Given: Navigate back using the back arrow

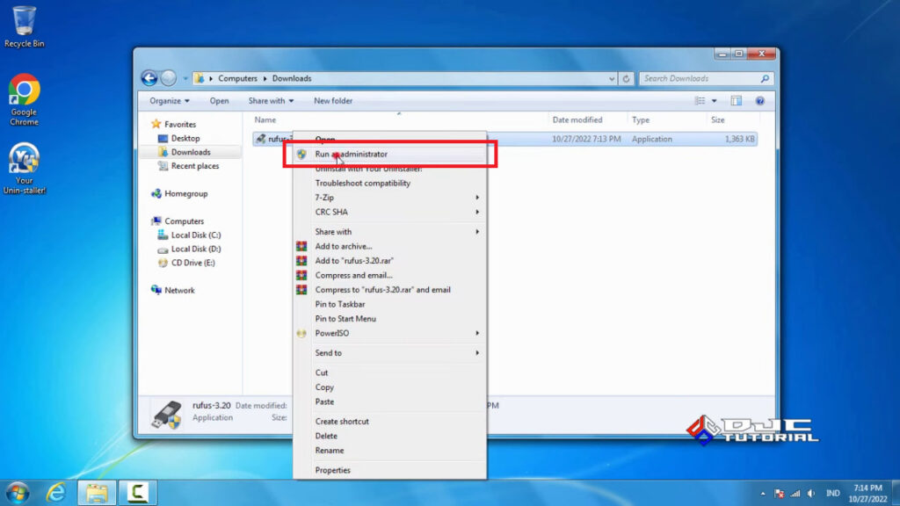Looking at the screenshot, I should click(149, 77).
